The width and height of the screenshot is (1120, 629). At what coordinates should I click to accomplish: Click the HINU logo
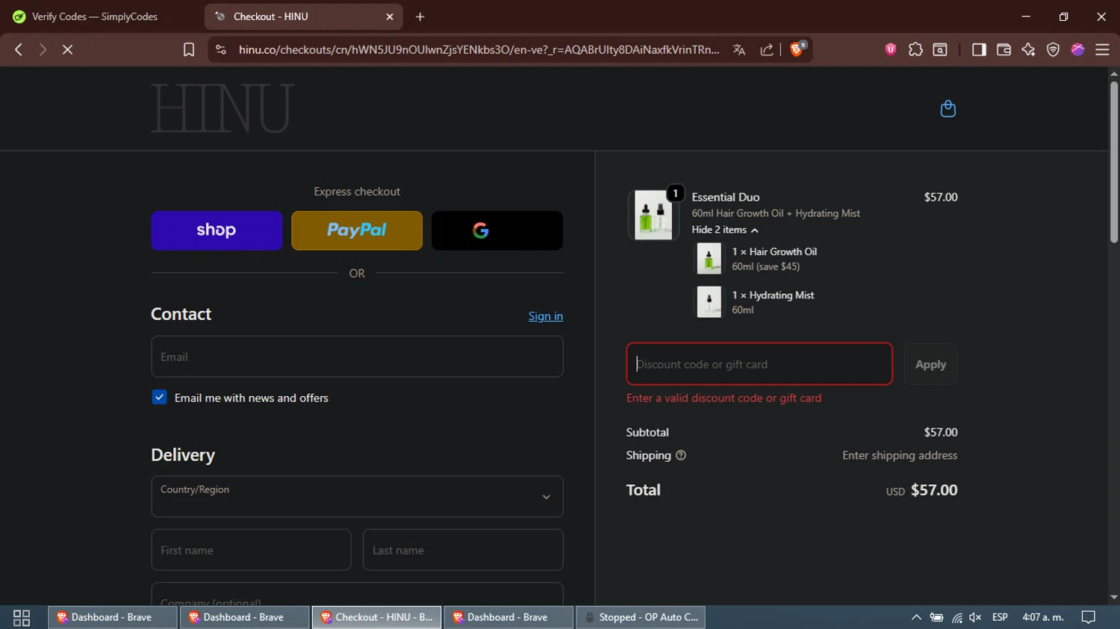(x=223, y=109)
